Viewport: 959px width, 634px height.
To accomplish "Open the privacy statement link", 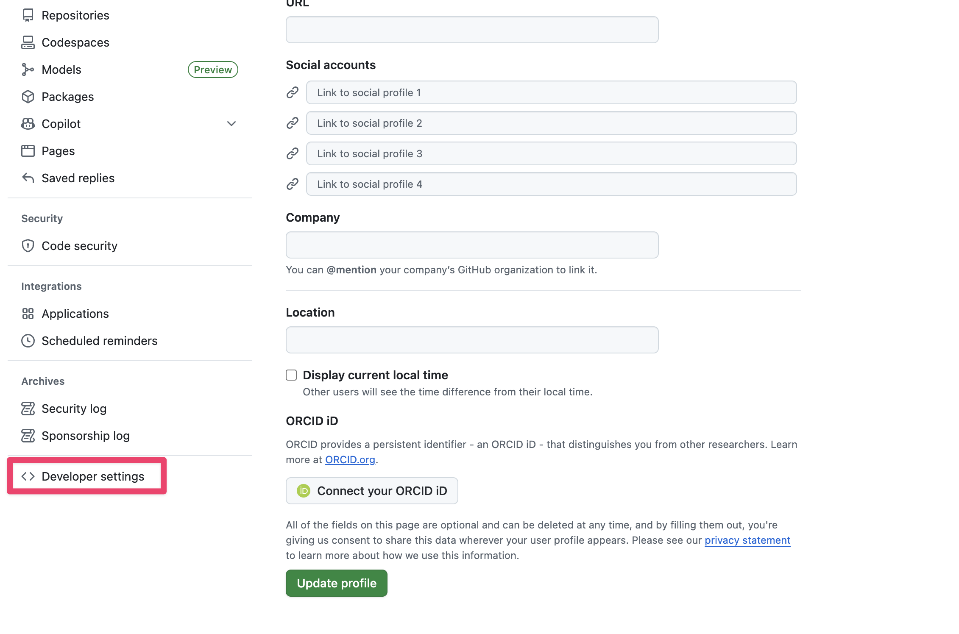I will (x=747, y=540).
